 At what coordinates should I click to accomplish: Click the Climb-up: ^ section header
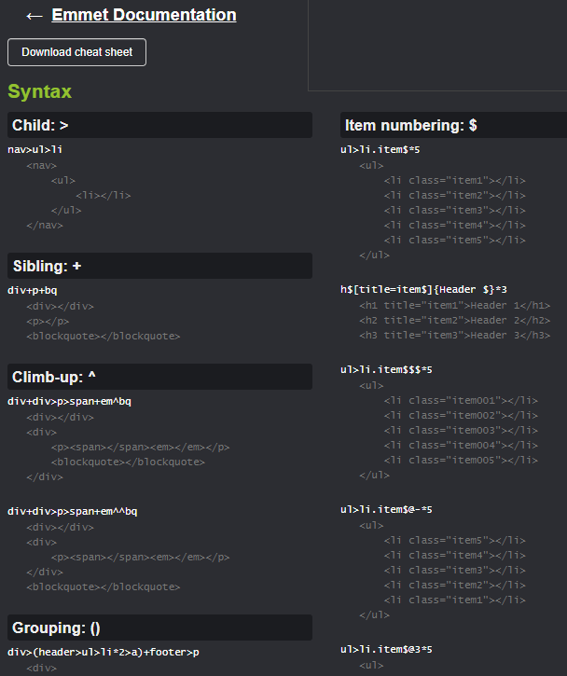[160, 377]
